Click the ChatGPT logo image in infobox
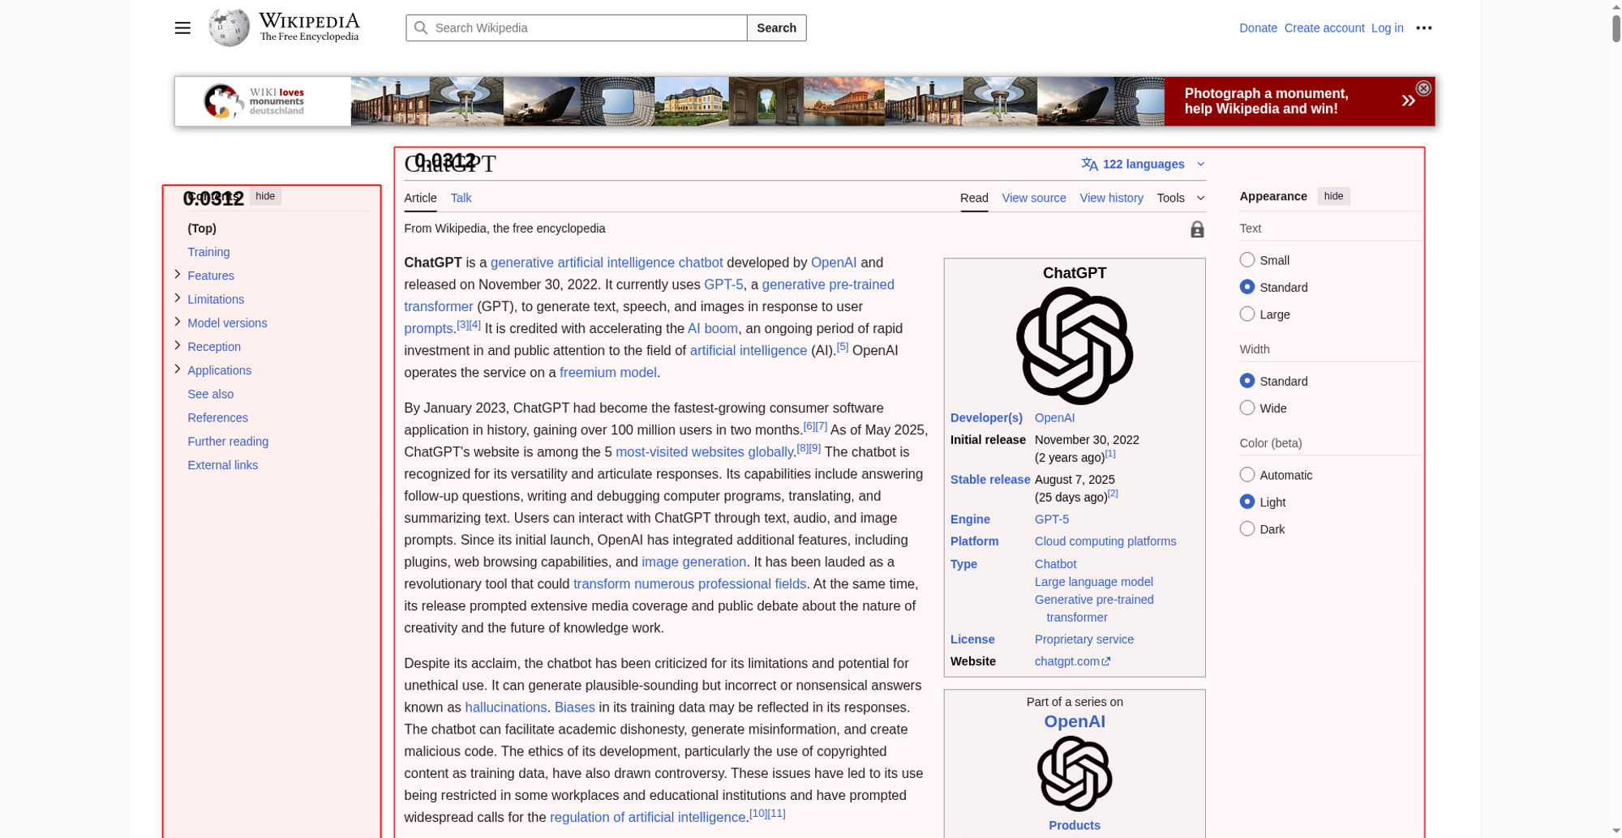 click(x=1074, y=346)
